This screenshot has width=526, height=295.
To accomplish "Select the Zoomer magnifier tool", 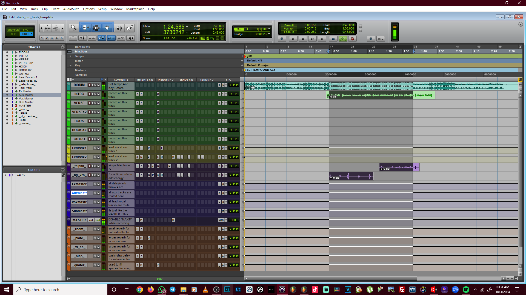I will click(x=73, y=28).
